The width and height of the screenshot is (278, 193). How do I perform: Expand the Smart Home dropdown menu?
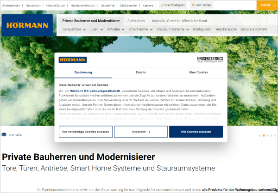(x=139, y=29)
